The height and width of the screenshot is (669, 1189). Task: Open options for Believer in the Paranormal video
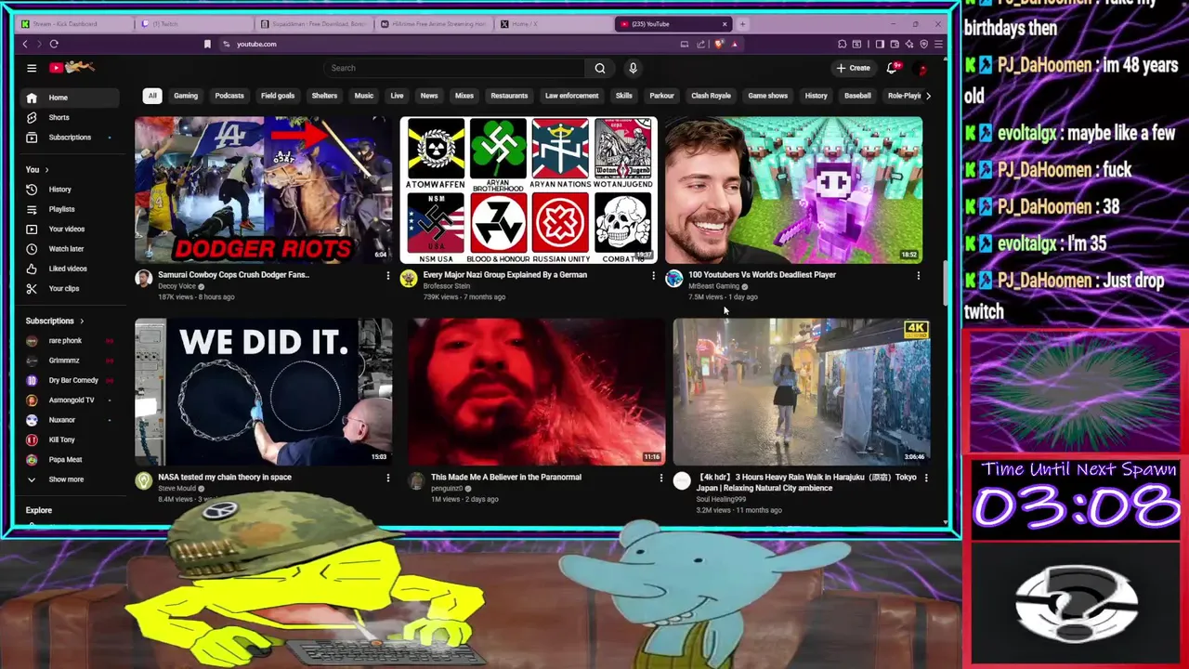pyautogui.click(x=660, y=478)
